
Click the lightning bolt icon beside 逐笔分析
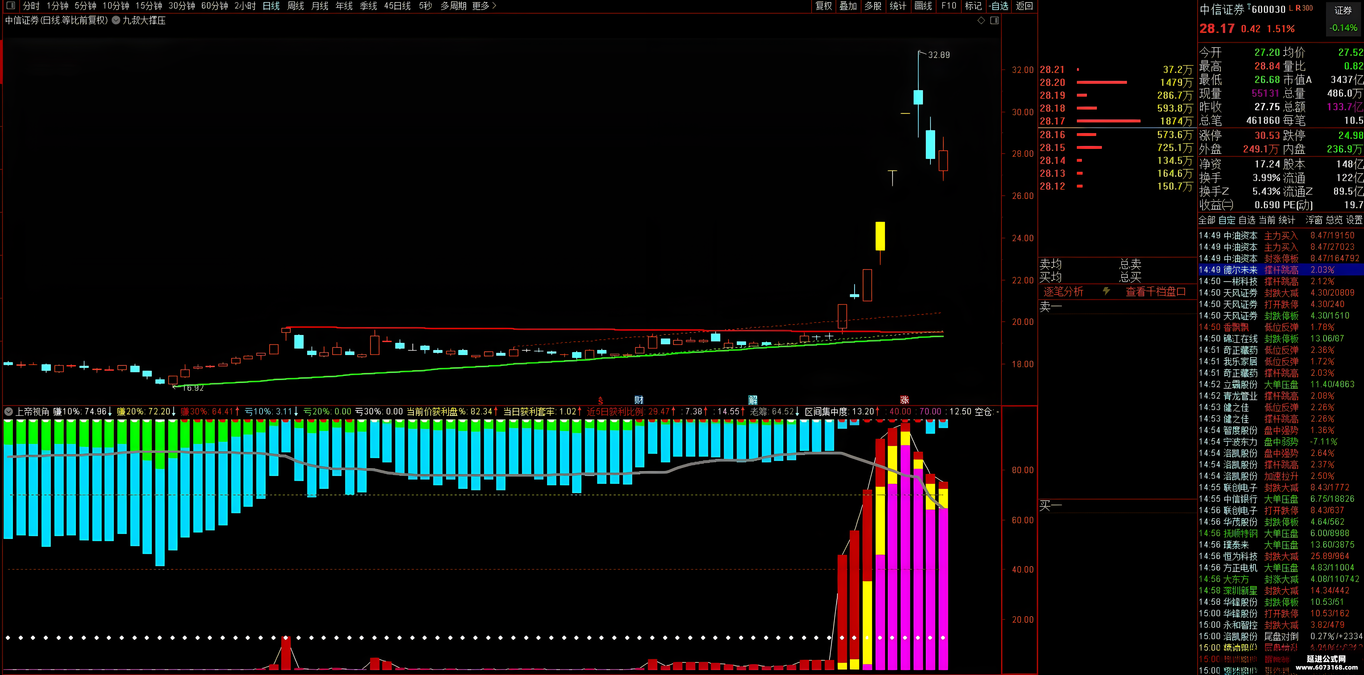point(1106,291)
